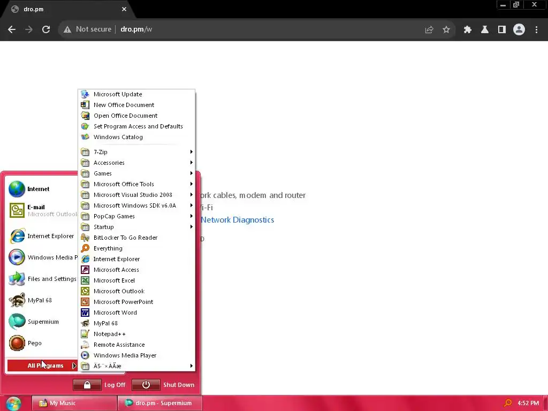The image size is (548, 411).
Task: Open the Extensions puzzle icon
Action: point(468,30)
